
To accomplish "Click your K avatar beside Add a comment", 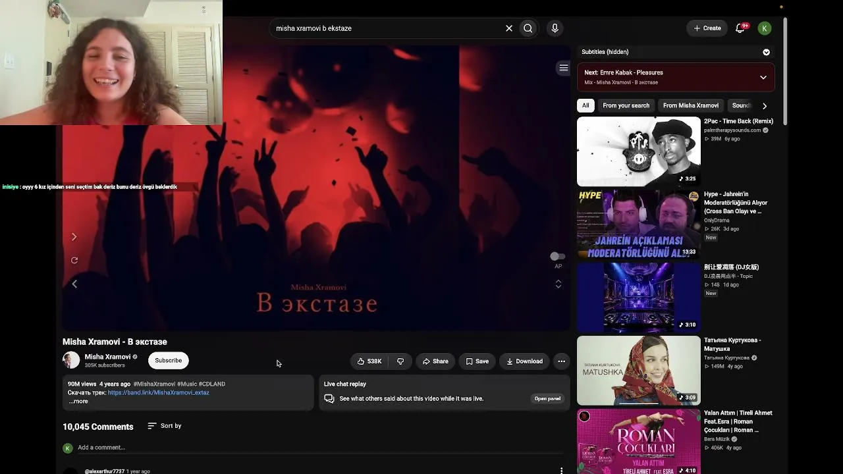I will (x=67, y=448).
